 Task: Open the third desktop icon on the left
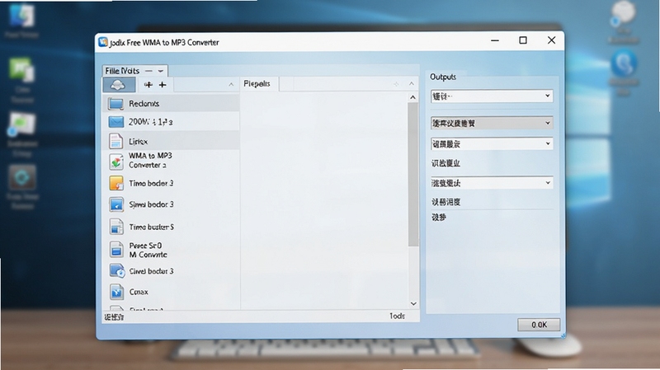pyautogui.click(x=22, y=124)
